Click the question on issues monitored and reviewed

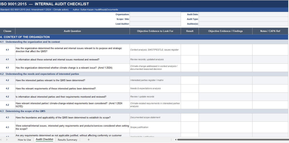[x=72, y=60]
